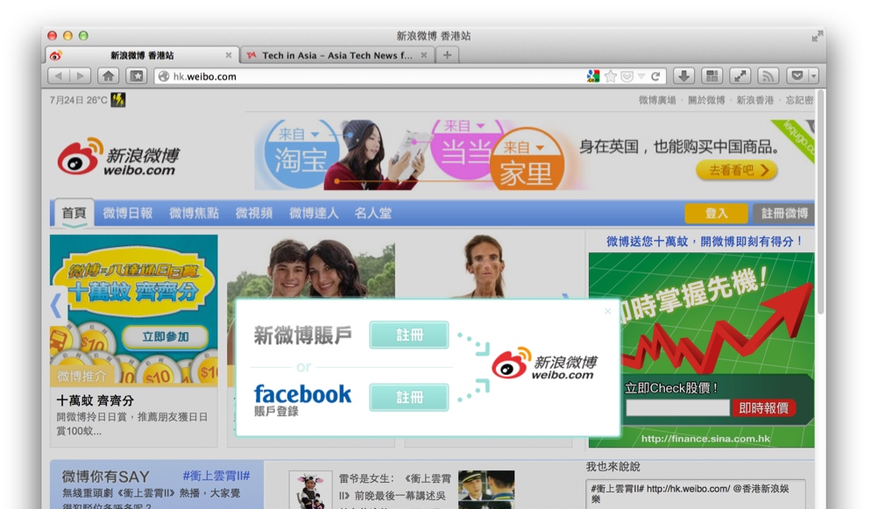Open the 微博焦點 navigation item
The width and height of the screenshot is (871, 509).
pyautogui.click(x=194, y=213)
